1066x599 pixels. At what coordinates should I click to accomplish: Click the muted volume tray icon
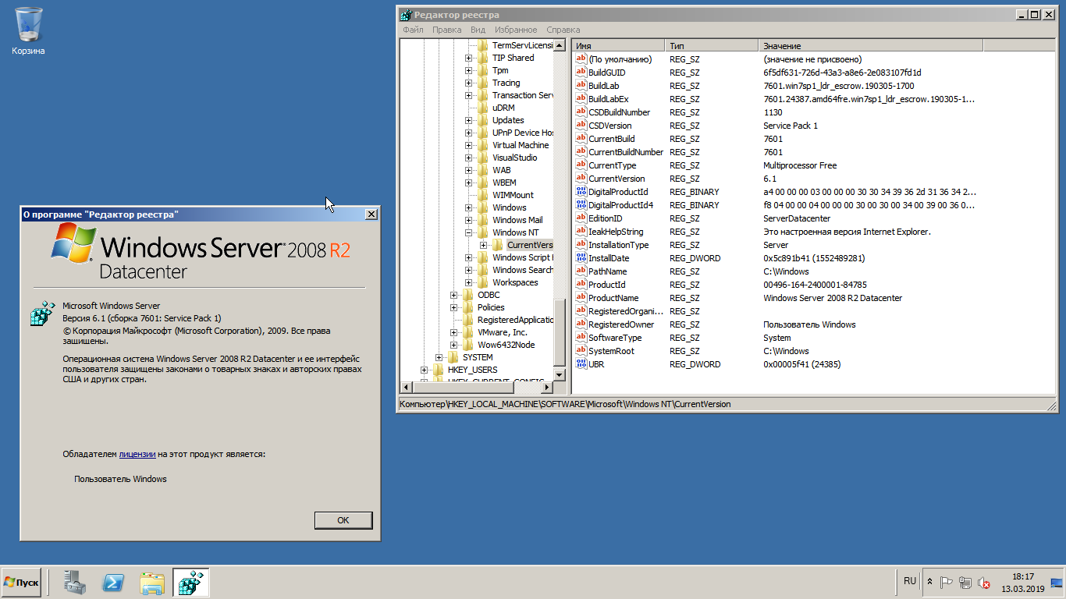click(x=984, y=582)
